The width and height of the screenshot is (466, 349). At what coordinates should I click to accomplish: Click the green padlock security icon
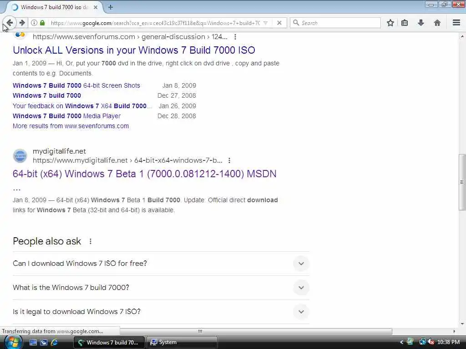[42, 23]
